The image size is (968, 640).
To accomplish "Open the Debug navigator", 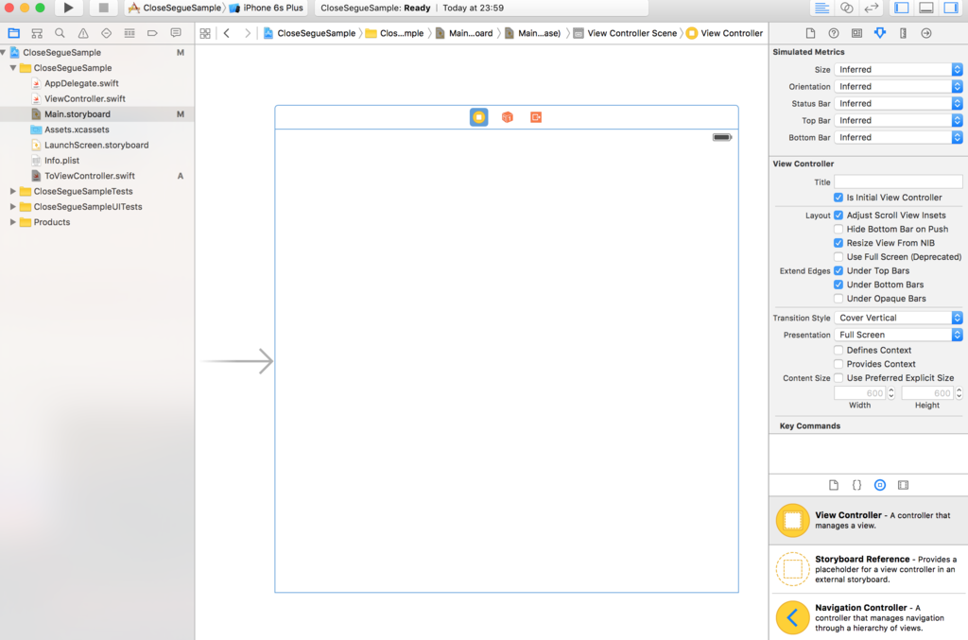I will (x=129, y=33).
